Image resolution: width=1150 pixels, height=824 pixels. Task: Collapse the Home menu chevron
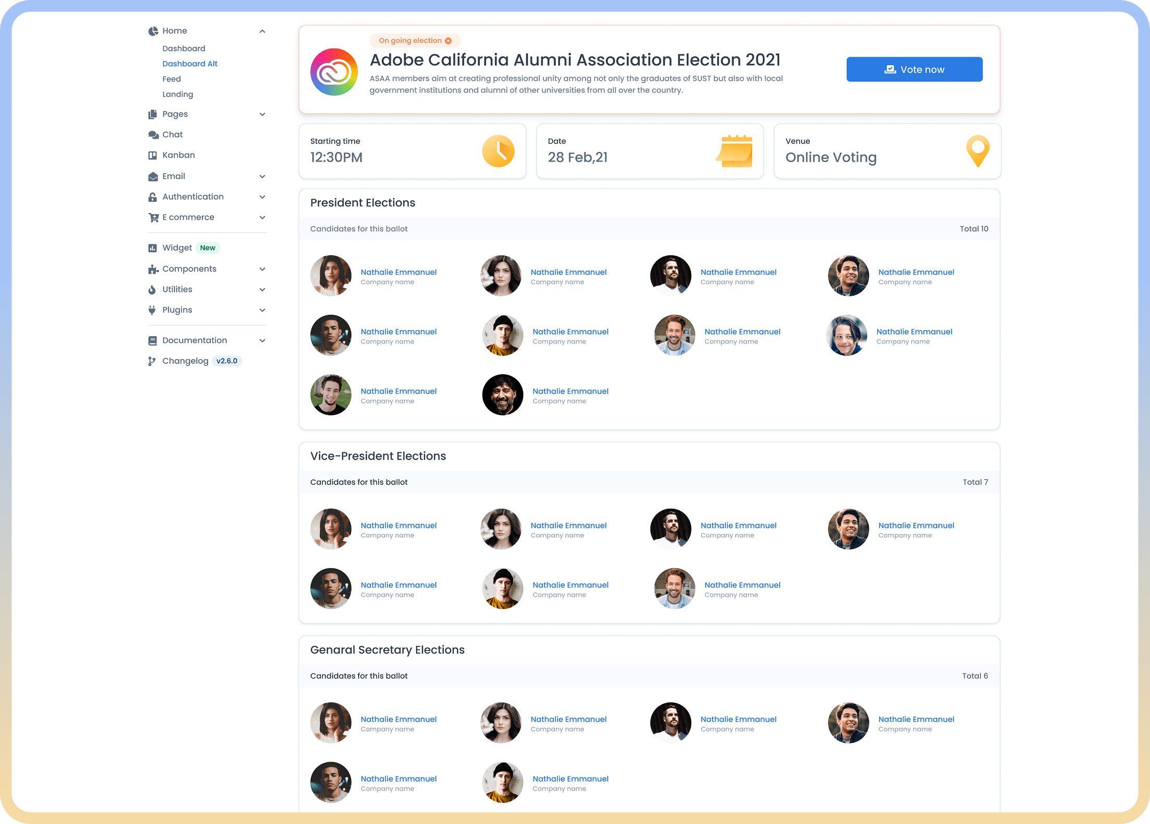(262, 31)
